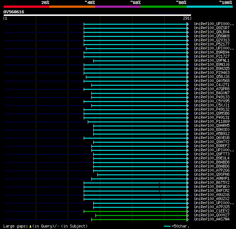The width and height of the screenshot is (236, 229).
Task: Open hit UniRef100_Q8LB04
Action: coord(212,32)
